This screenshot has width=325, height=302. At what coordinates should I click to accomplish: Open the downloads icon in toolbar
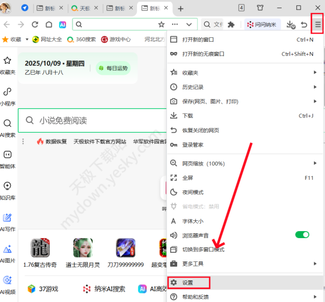[x=290, y=24]
